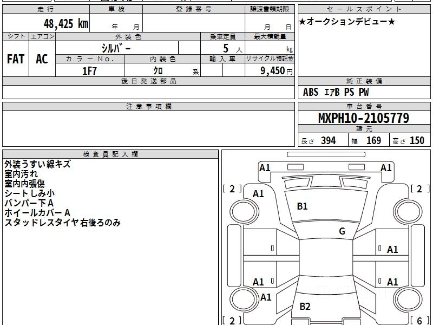Select the 9,450円 recycle deposit value
Screen dimensions: 433x325
pos(277,71)
